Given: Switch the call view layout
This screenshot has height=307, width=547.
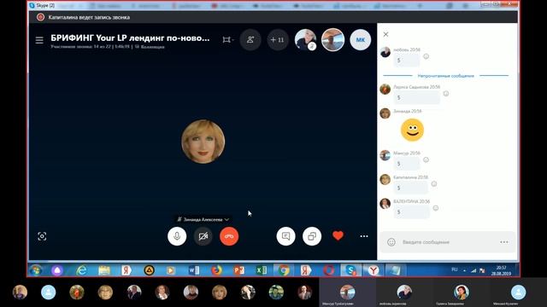Looking at the screenshot, I should click(x=228, y=40).
